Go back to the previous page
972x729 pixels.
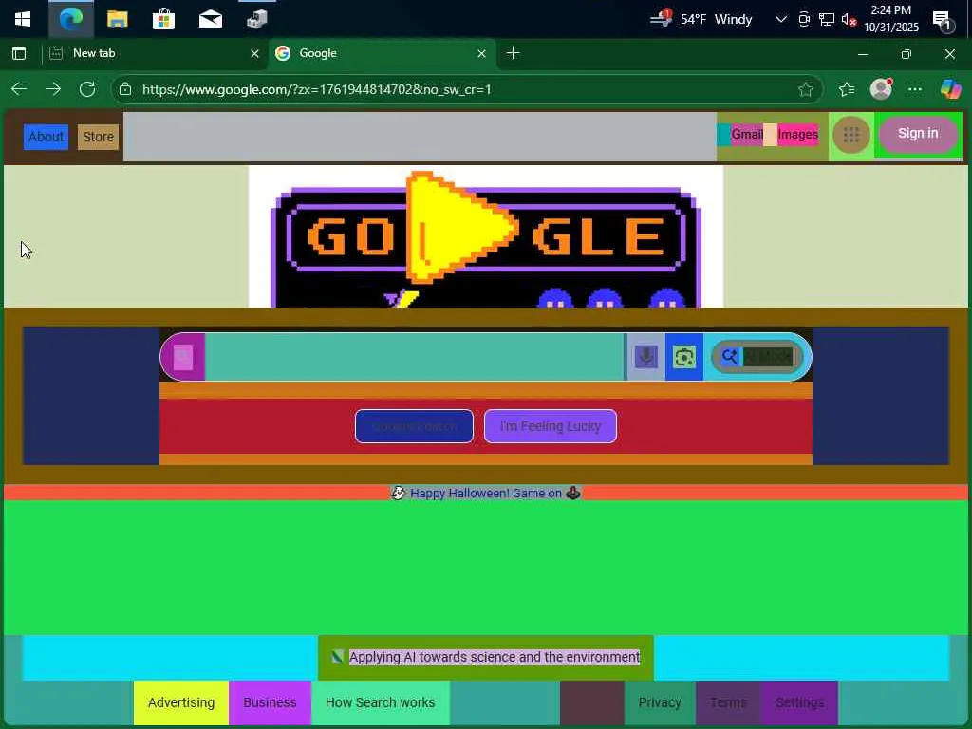pos(19,89)
